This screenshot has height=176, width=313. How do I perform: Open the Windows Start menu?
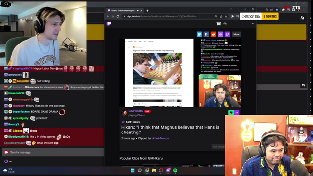133,171
